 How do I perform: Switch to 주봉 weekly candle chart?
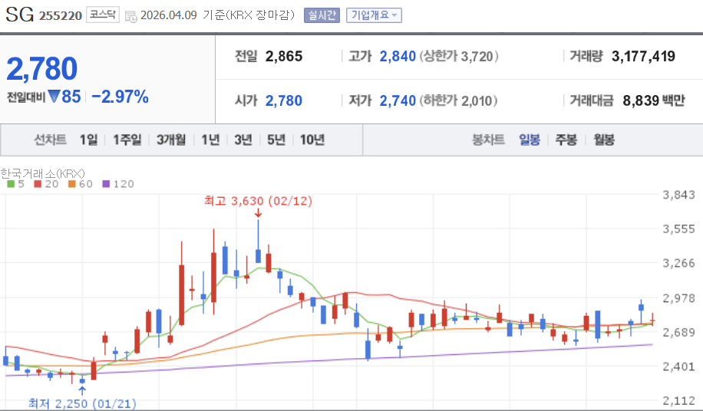point(566,140)
